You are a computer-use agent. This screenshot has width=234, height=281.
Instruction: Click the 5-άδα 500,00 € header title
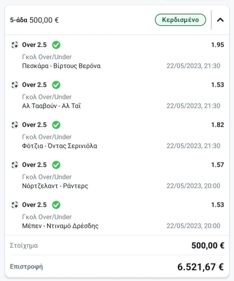(x=34, y=20)
